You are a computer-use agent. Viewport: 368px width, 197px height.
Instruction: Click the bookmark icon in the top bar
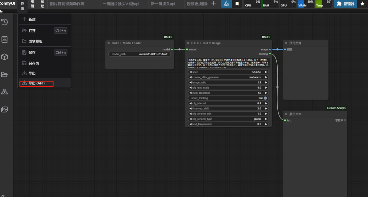tap(237, 4)
